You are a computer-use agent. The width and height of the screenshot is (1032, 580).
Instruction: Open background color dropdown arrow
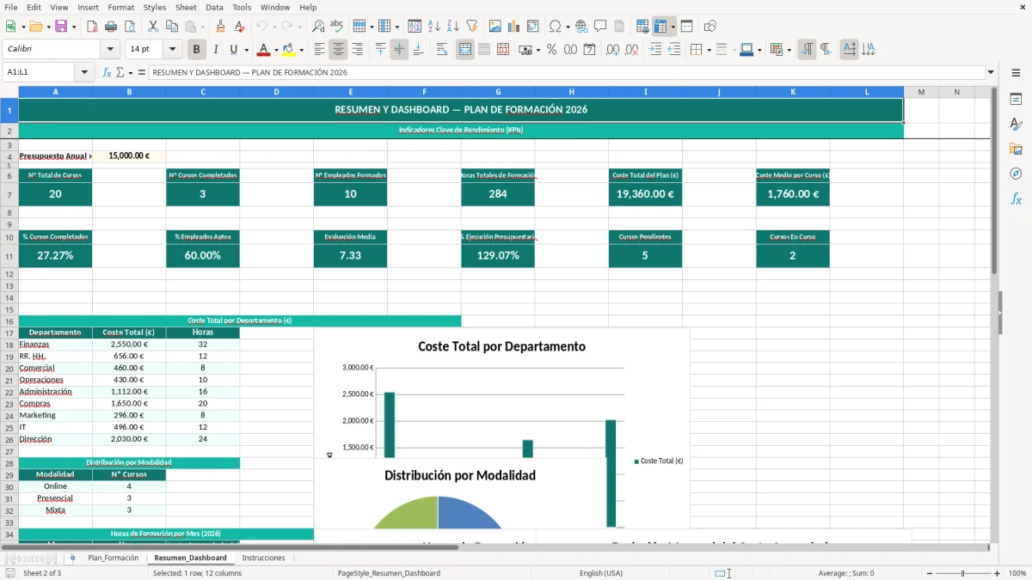coord(301,50)
